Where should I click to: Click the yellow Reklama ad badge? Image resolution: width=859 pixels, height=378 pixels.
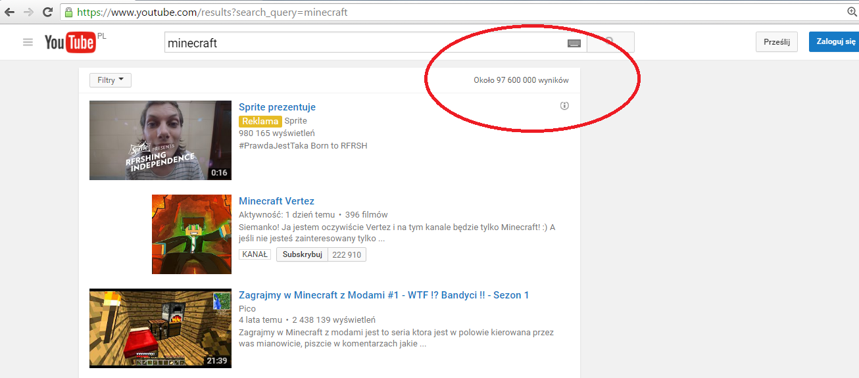click(260, 121)
